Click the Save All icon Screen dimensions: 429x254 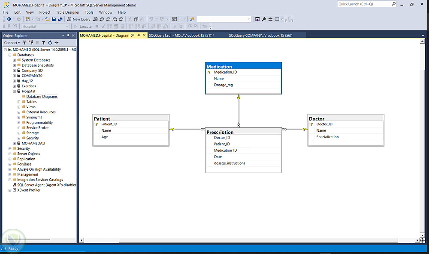click(x=60, y=19)
